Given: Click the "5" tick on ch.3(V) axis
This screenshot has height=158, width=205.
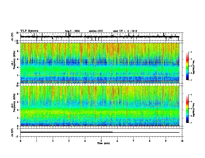Looking at the screenshot, I should 18,129.
